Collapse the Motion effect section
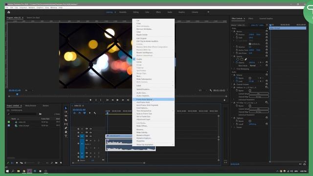 click(232, 31)
